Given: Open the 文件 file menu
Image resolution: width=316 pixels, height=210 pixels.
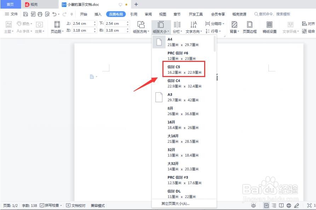Looking at the screenshot, I should pos(11,14).
